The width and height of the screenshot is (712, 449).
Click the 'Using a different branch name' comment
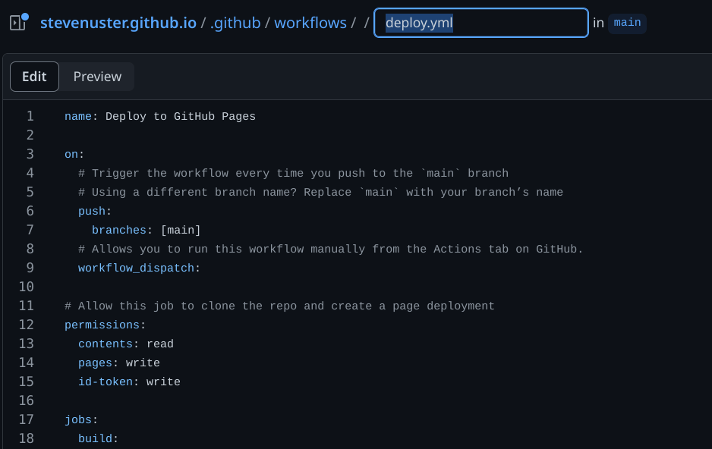pyautogui.click(x=320, y=193)
